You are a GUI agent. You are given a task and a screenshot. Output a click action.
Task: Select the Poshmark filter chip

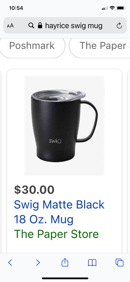click(x=32, y=46)
